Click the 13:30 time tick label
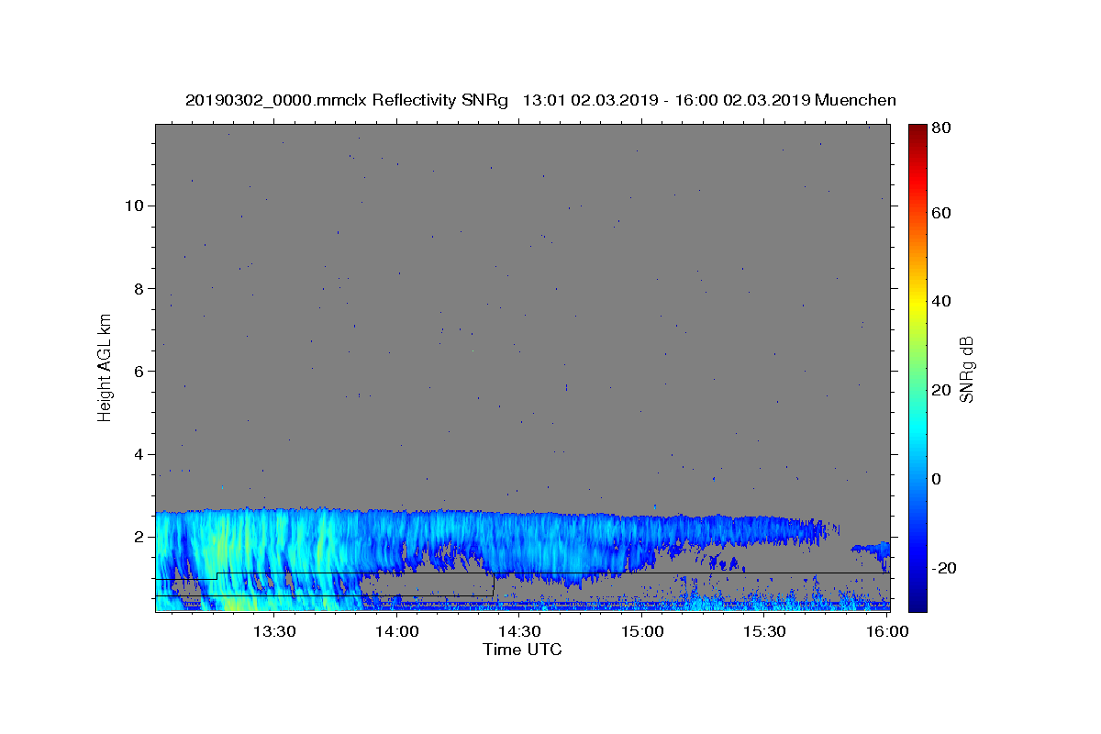Image resolution: width=1101 pixels, height=734 pixels. pos(273,631)
